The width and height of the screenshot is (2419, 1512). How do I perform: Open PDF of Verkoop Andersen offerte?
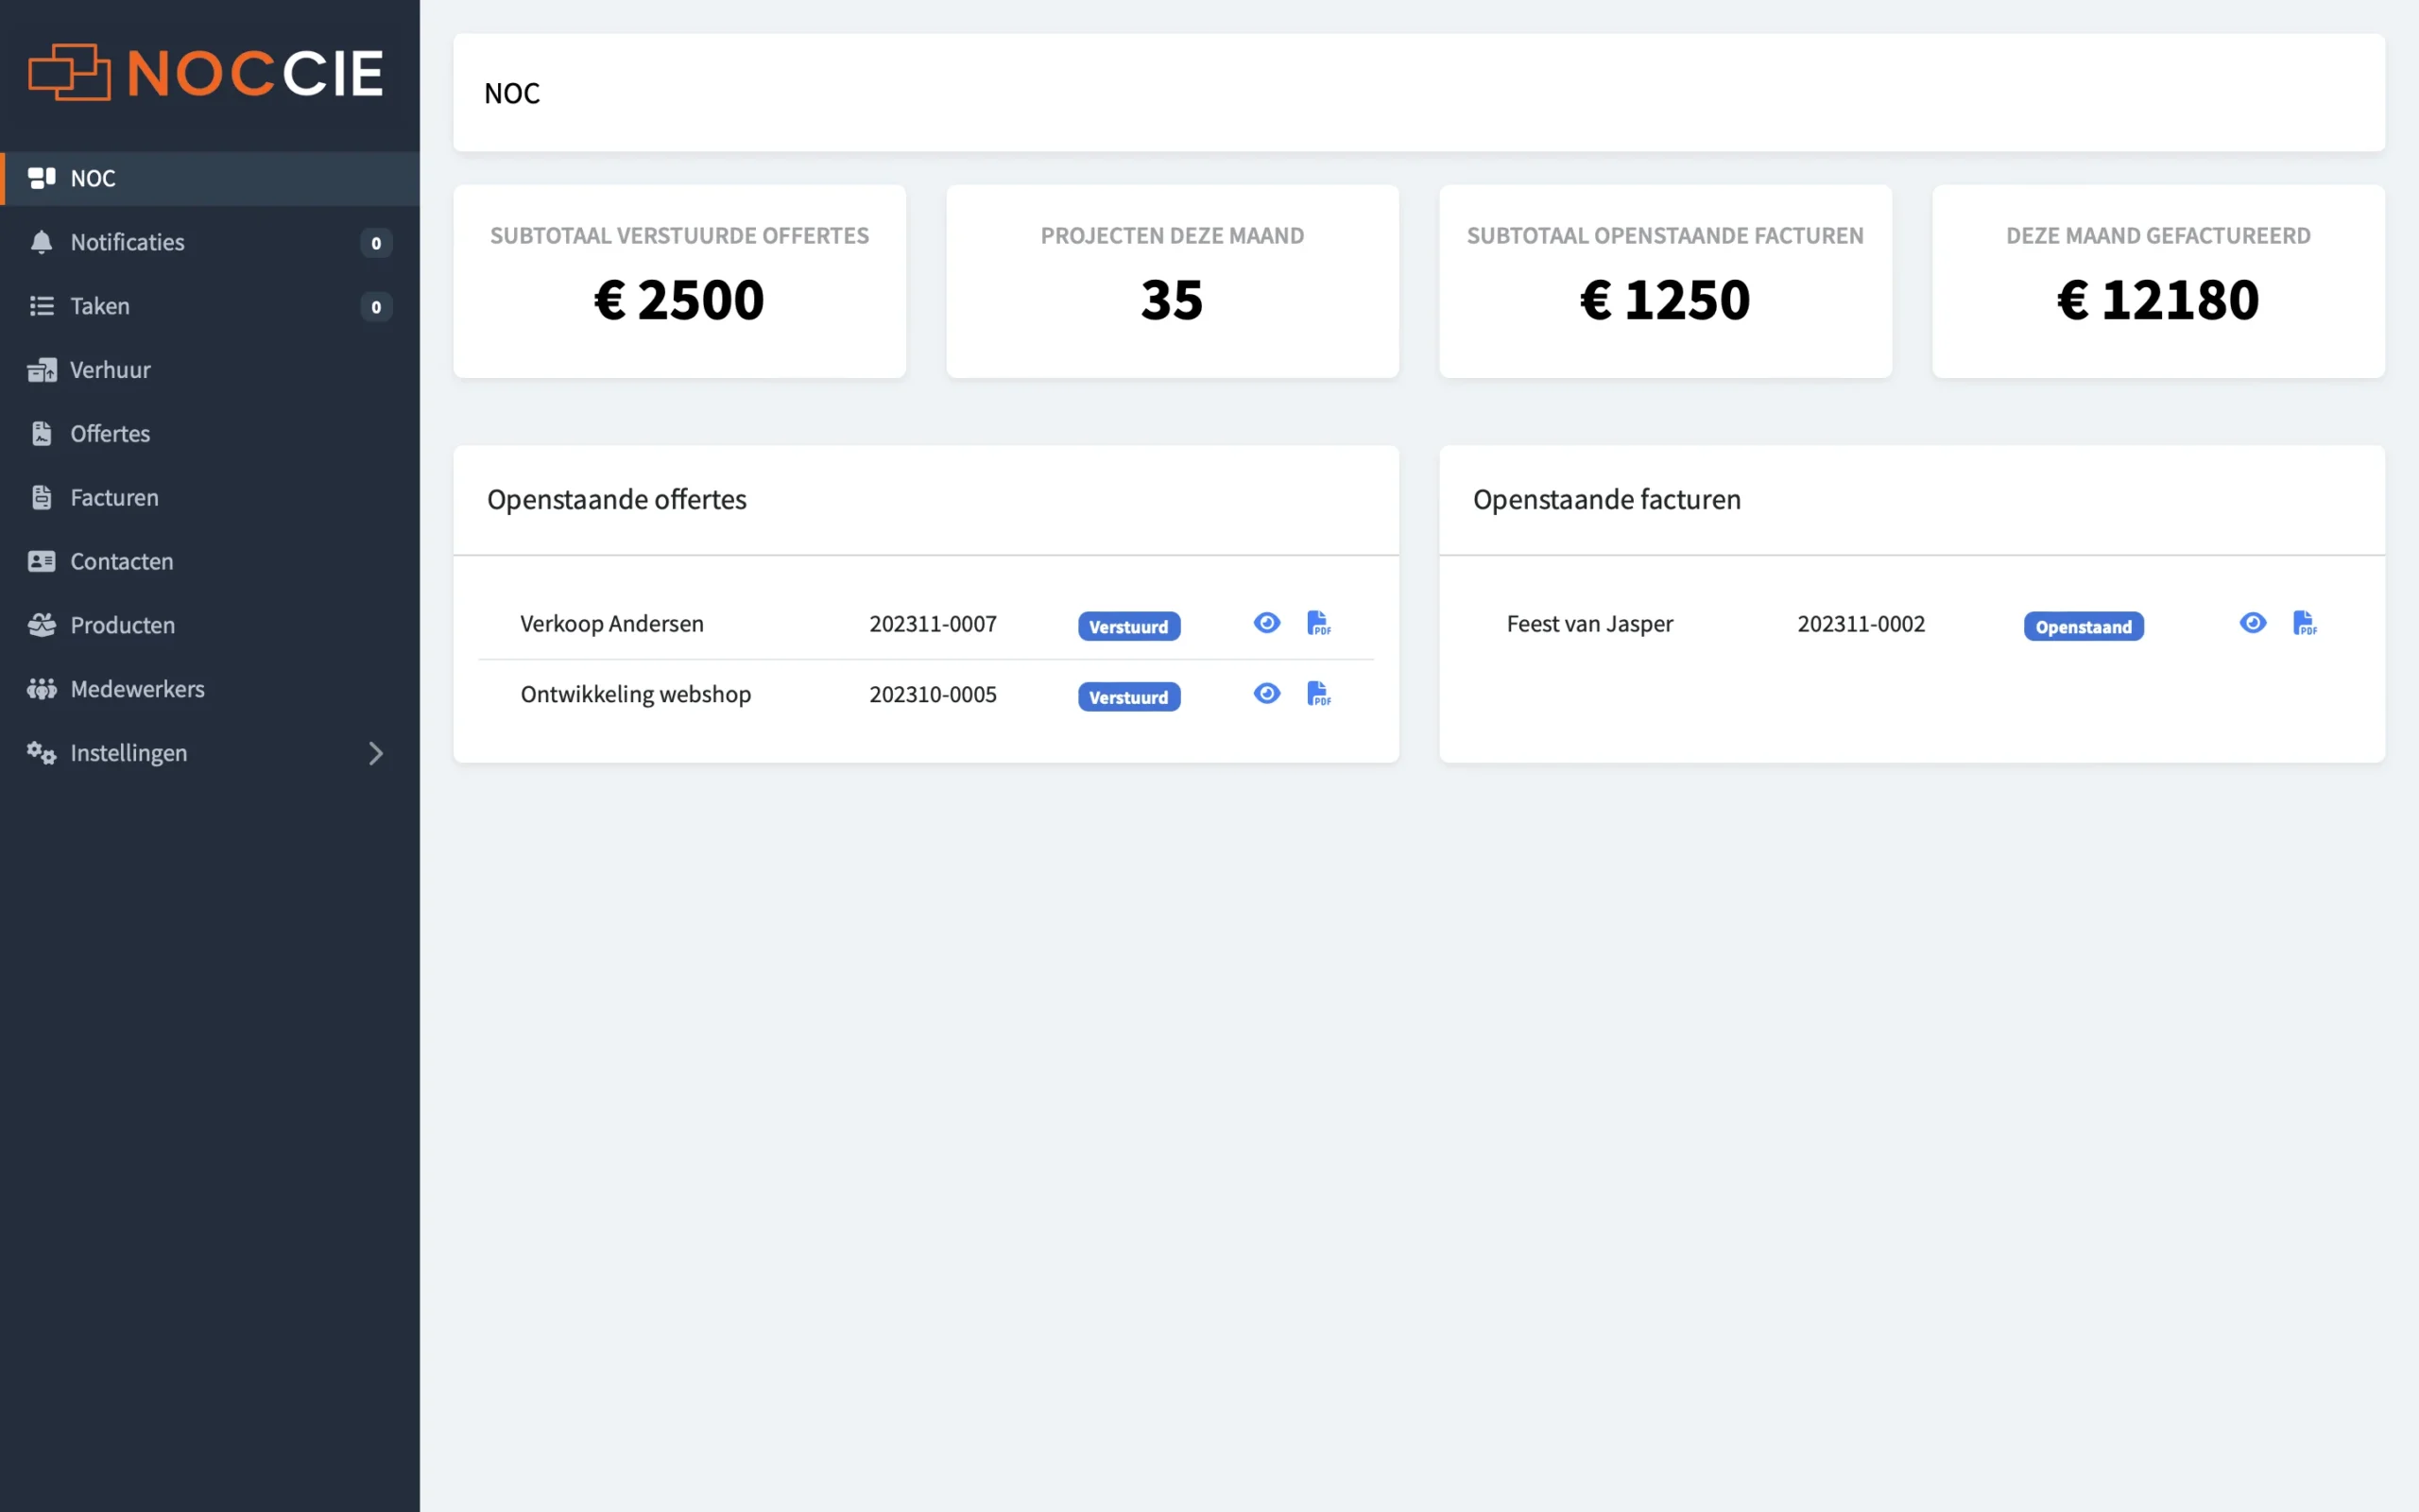[1318, 623]
